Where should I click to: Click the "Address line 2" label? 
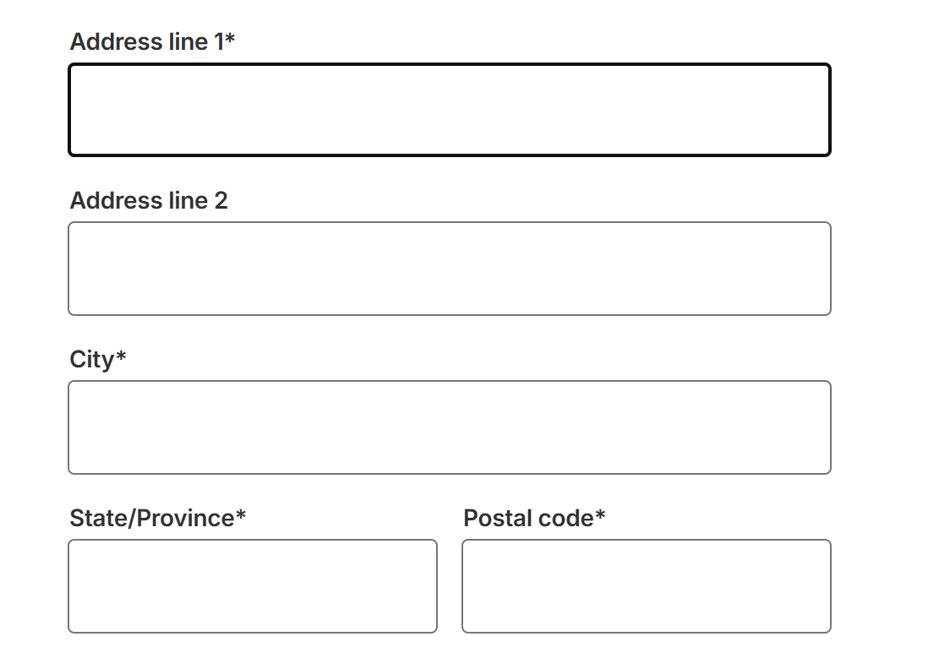pos(149,200)
